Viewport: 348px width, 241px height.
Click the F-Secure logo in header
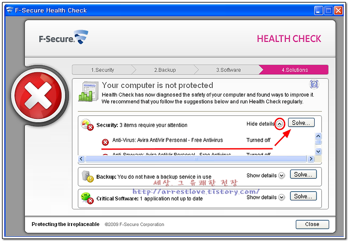pos(63,37)
